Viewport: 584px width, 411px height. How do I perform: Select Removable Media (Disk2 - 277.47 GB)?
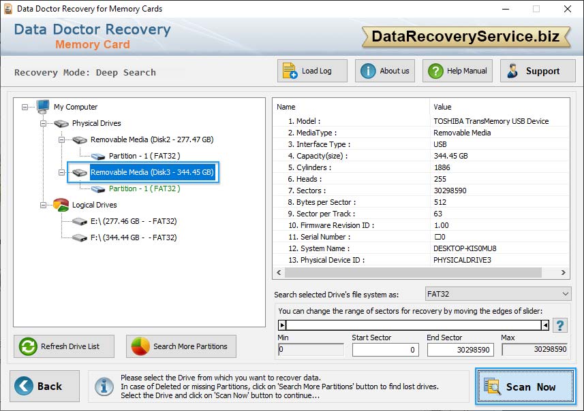pyautogui.click(x=152, y=139)
